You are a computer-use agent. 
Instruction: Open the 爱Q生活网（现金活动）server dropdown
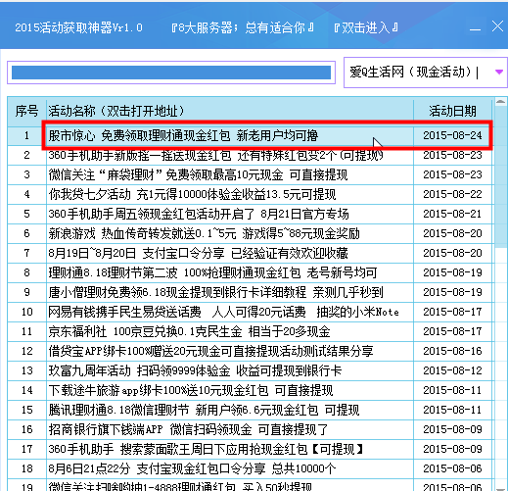pos(499,73)
